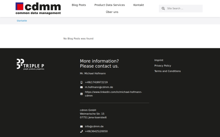Image resolution: width=220 pixels, height=137 pixels.
Task: Click the name "Mr. Michael Hofmann"
Action: coord(93,73)
